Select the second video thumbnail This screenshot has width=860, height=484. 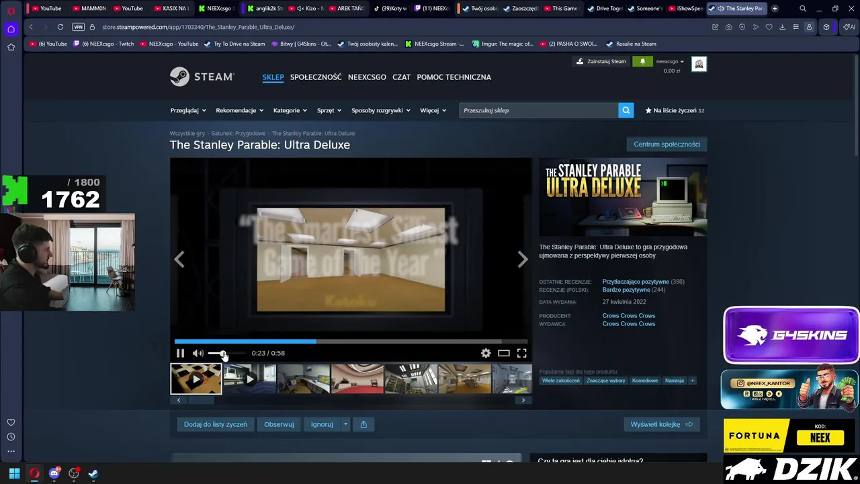pyautogui.click(x=249, y=378)
